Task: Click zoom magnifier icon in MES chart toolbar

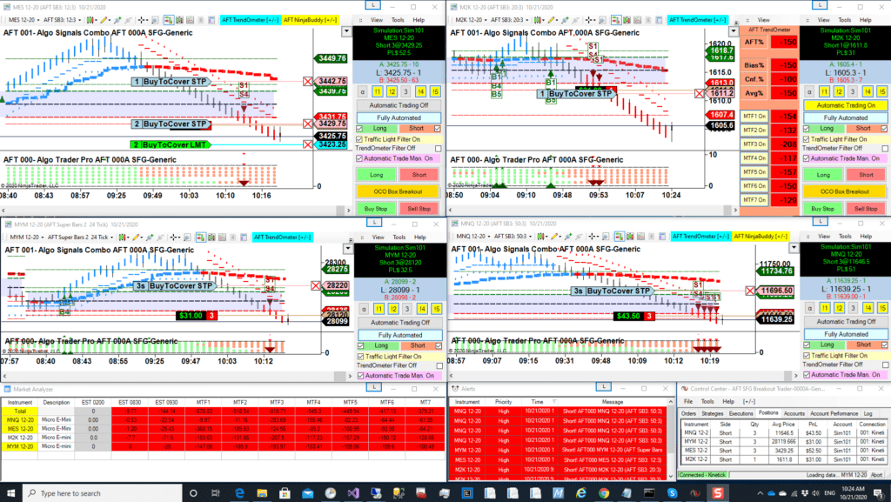Action: (155, 20)
